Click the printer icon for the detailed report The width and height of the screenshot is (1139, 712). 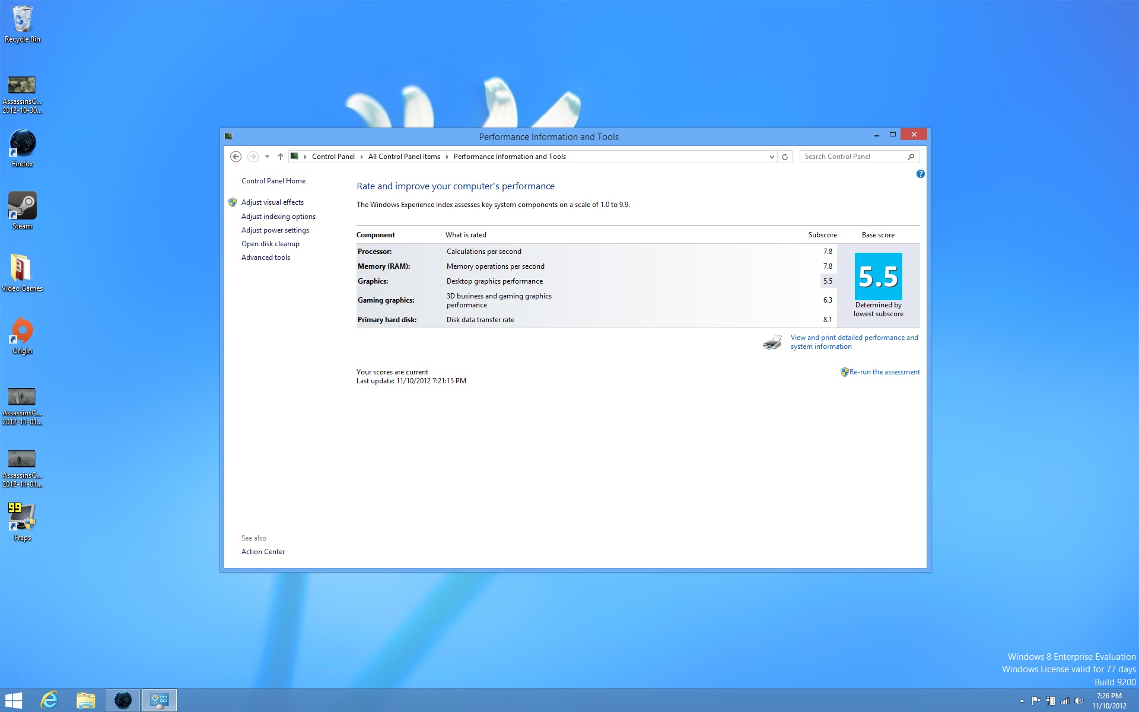(772, 342)
